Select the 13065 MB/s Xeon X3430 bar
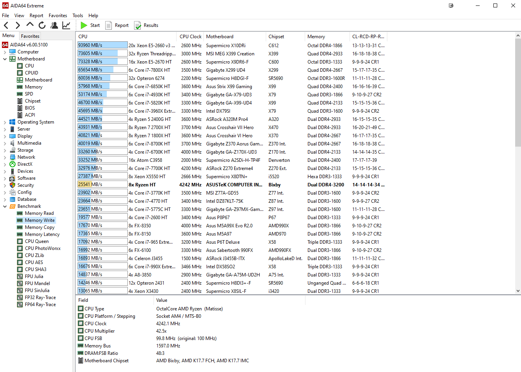This screenshot has width=521, height=372. (102, 291)
